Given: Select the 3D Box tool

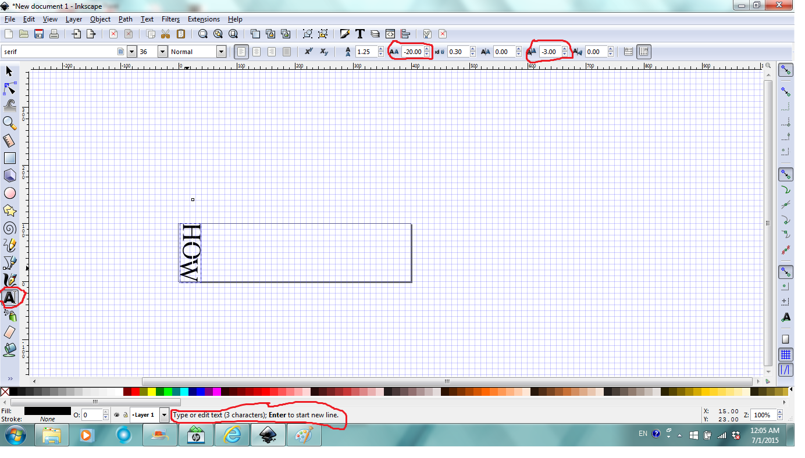Looking at the screenshot, I should (x=9, y=175).
